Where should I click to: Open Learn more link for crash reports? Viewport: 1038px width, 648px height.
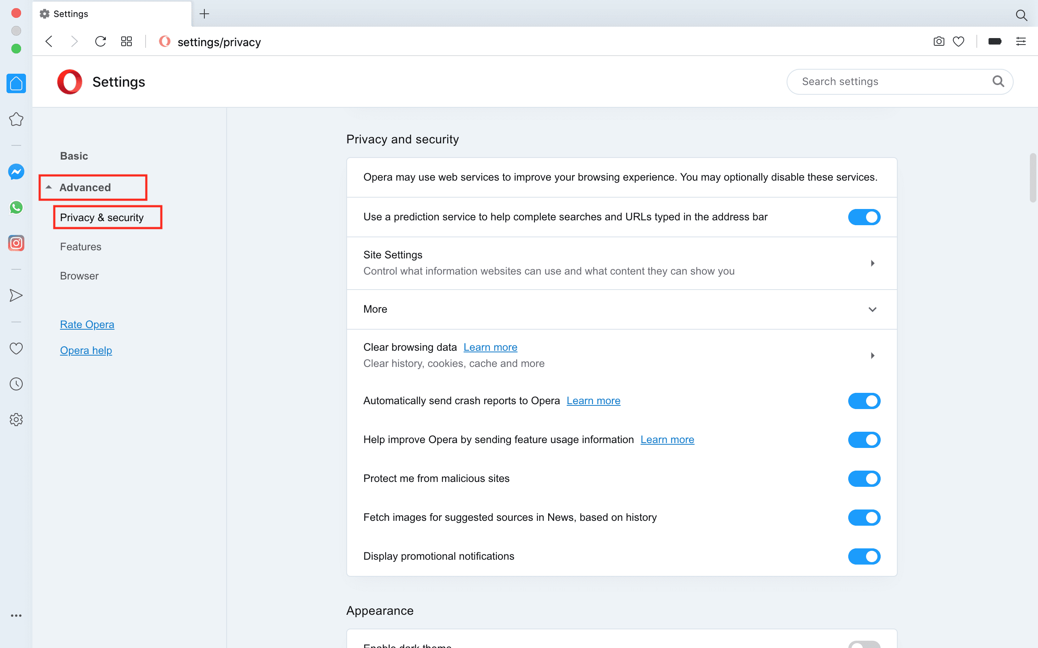(593, 401)
